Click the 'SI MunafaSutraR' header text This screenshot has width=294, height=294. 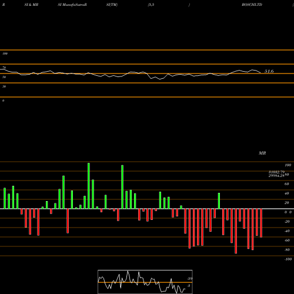click(72, 5)
